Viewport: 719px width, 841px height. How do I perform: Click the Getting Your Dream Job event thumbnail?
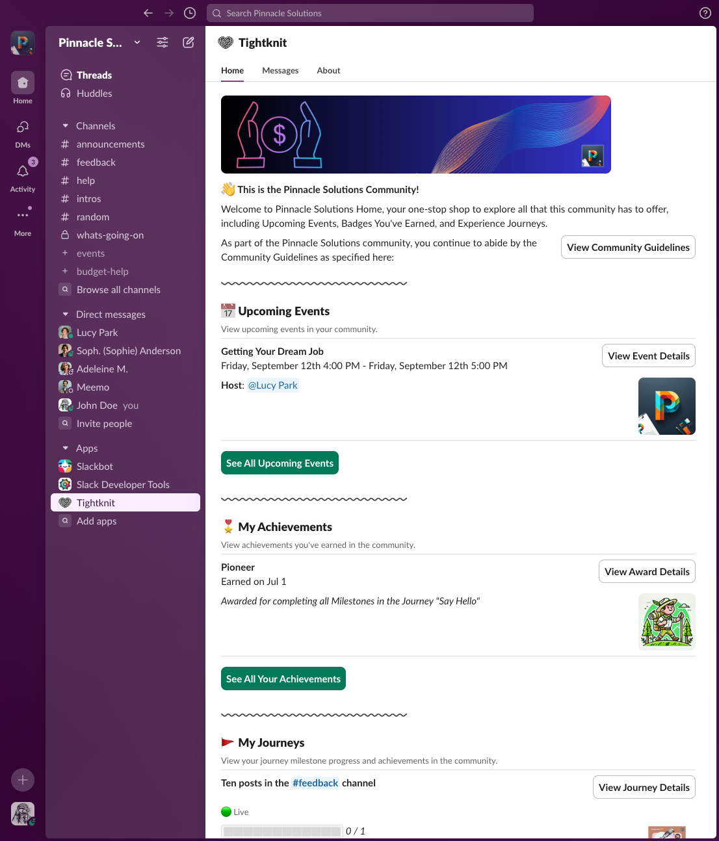tap(667, 406)
